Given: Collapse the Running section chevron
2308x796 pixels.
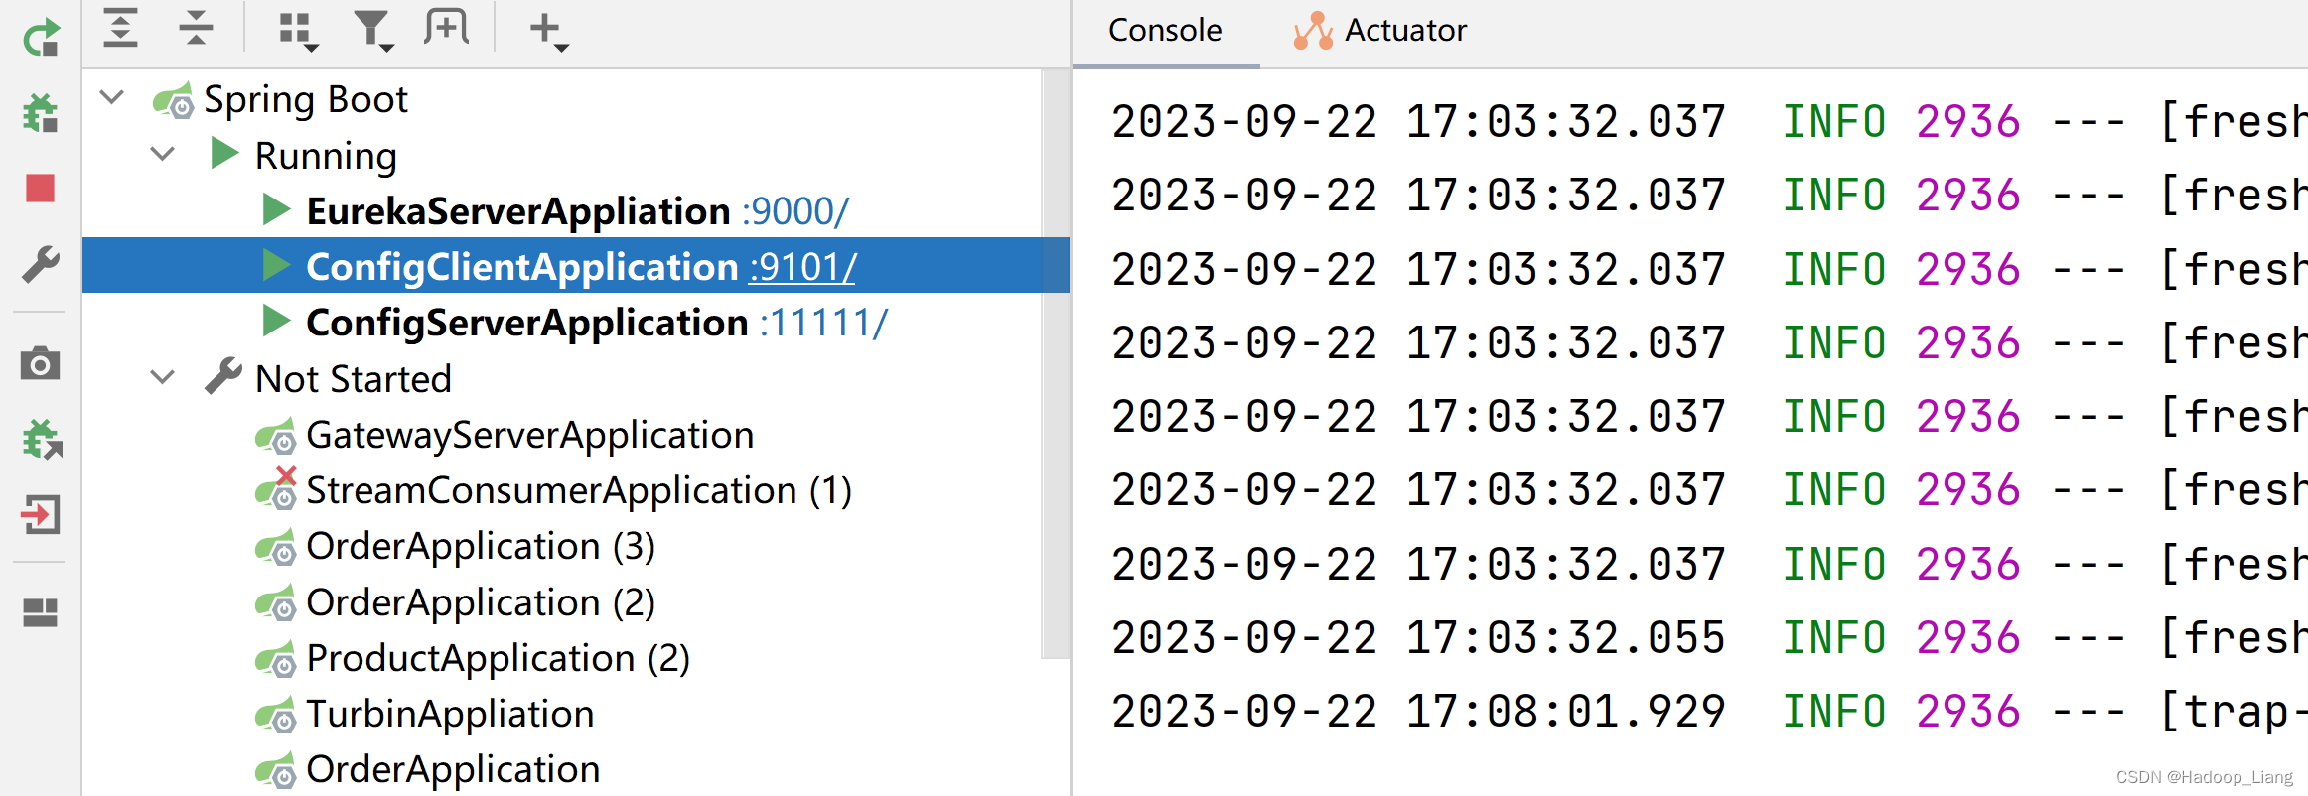Looking at the screenshot, I should coord(162,155).
